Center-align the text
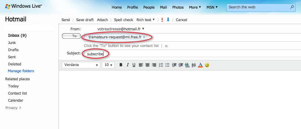This screenshot has width=301, height=129. click(x=147, y=65)
